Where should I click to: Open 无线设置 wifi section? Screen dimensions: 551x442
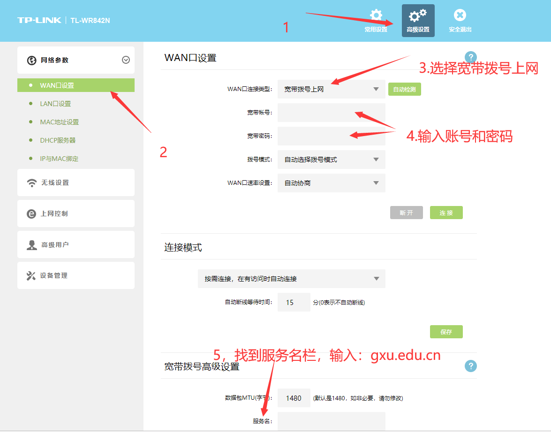coord(75,183)
